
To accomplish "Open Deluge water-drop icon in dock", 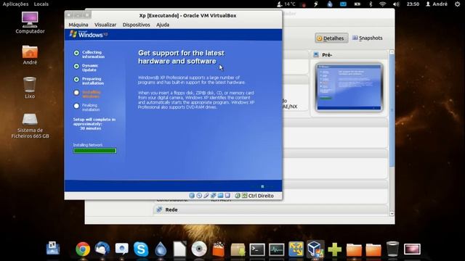I will pos(161,249).
